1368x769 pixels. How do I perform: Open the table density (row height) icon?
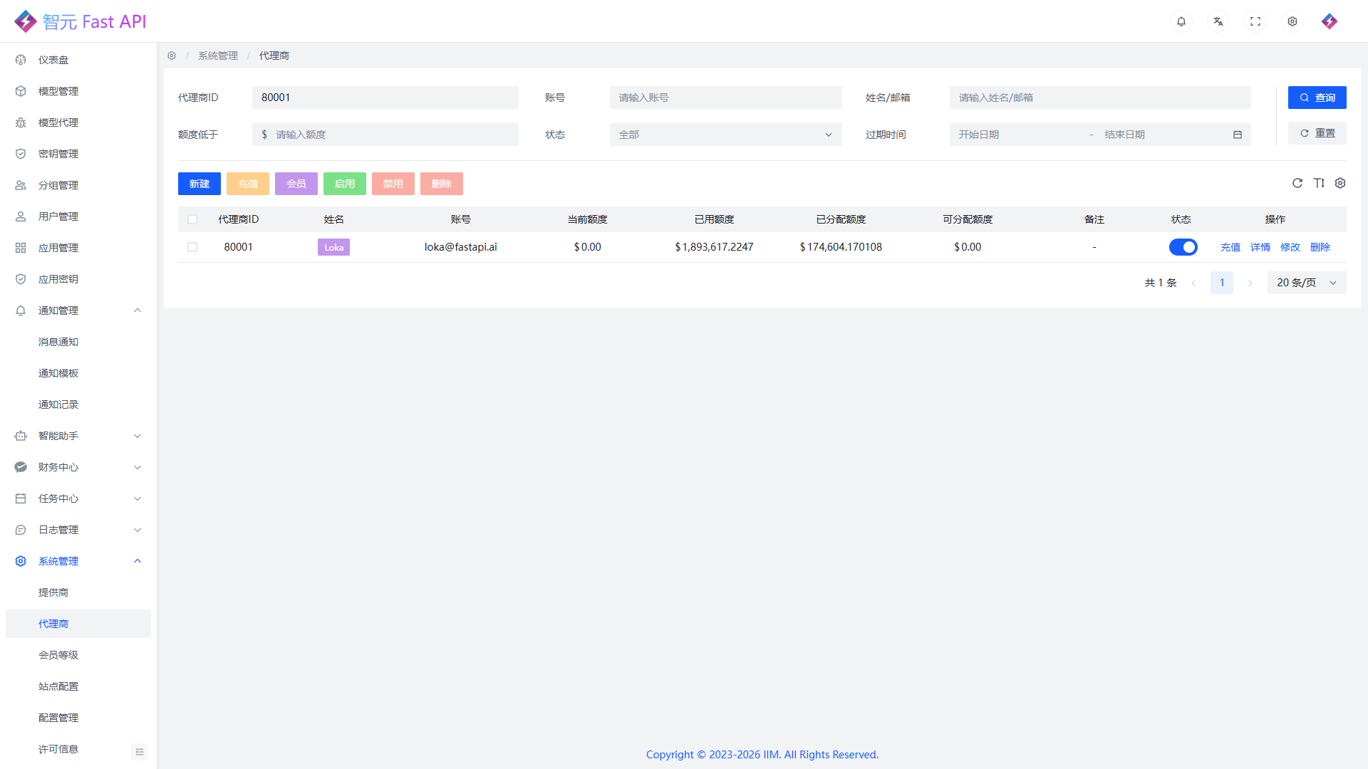[1319, 183]
